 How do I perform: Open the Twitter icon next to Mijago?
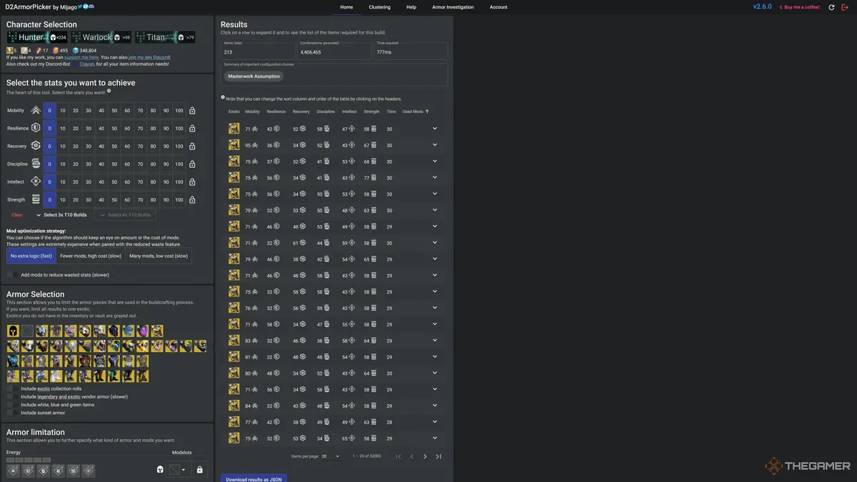coord(79,6)
